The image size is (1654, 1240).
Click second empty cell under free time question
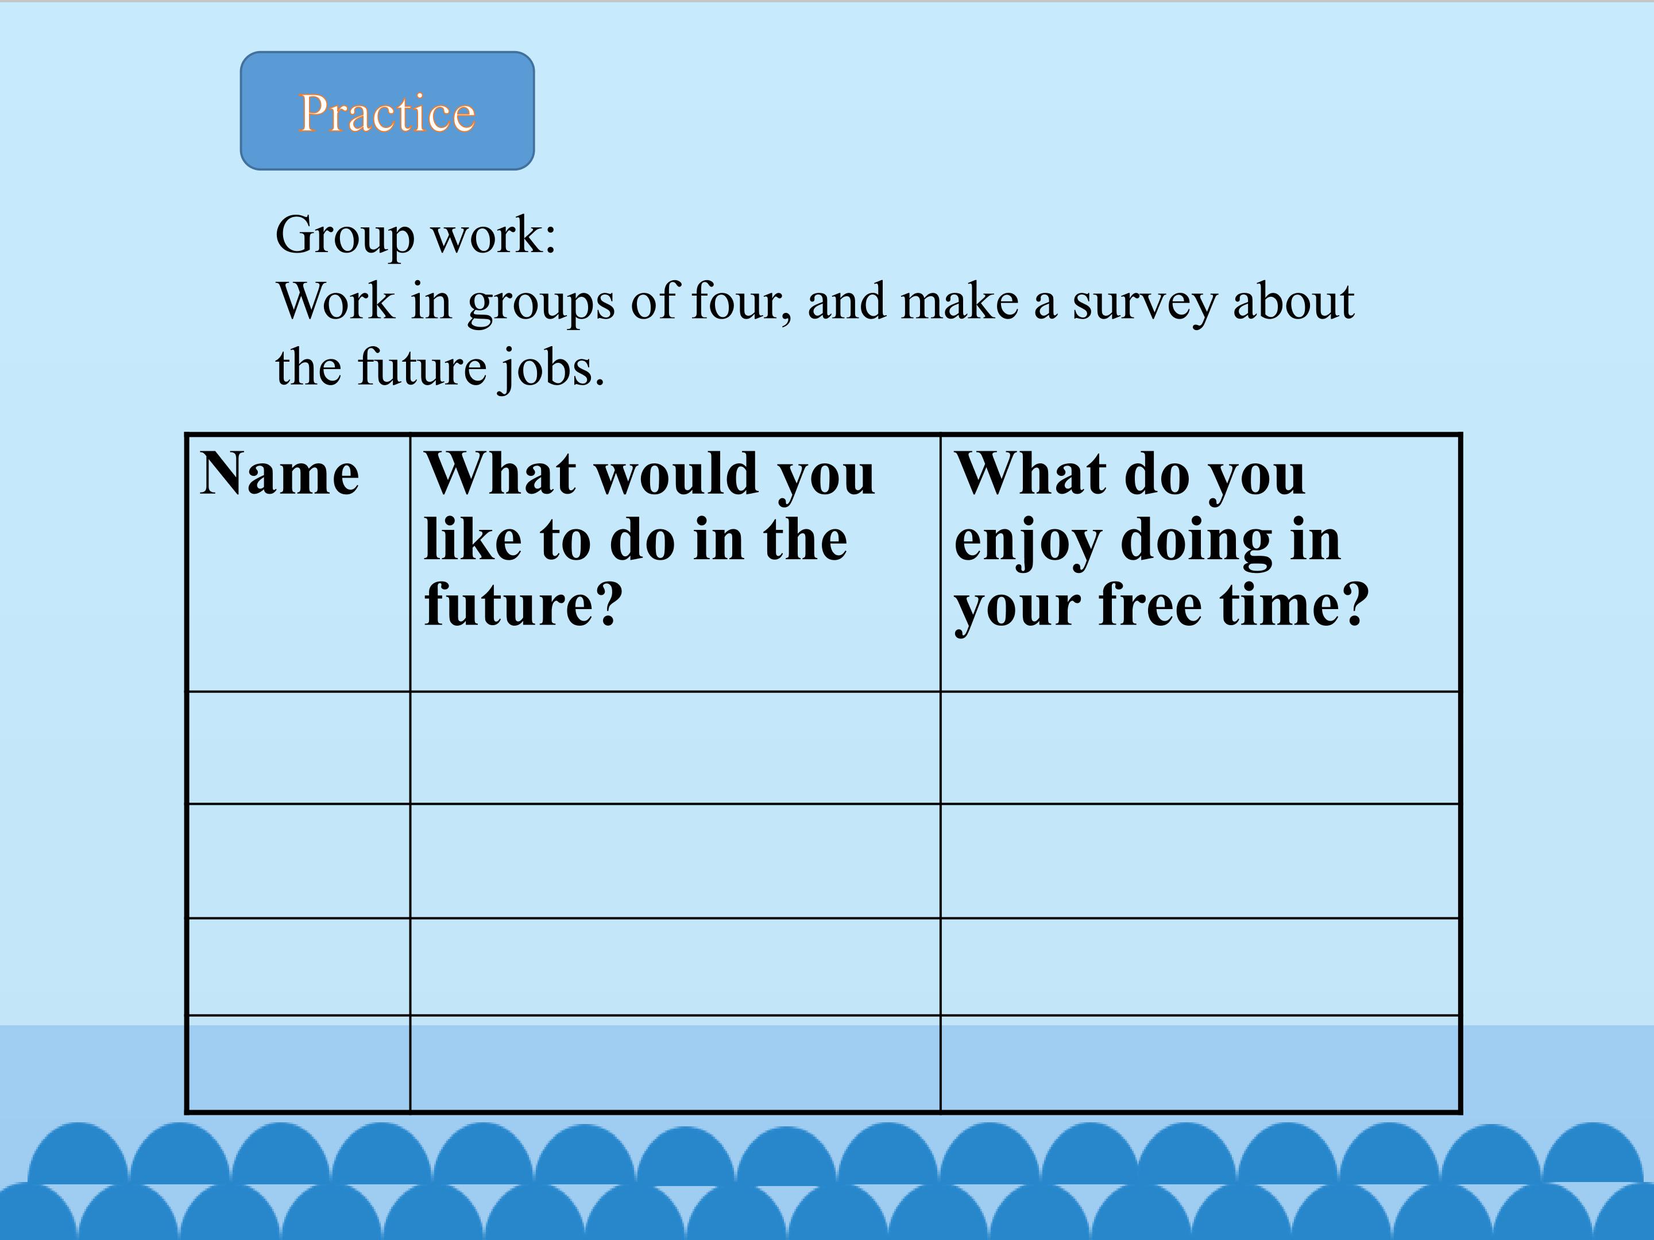[1199, 861]
